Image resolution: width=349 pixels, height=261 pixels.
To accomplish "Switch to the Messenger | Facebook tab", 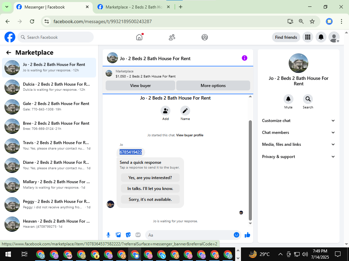I will [x=53, y=7].
